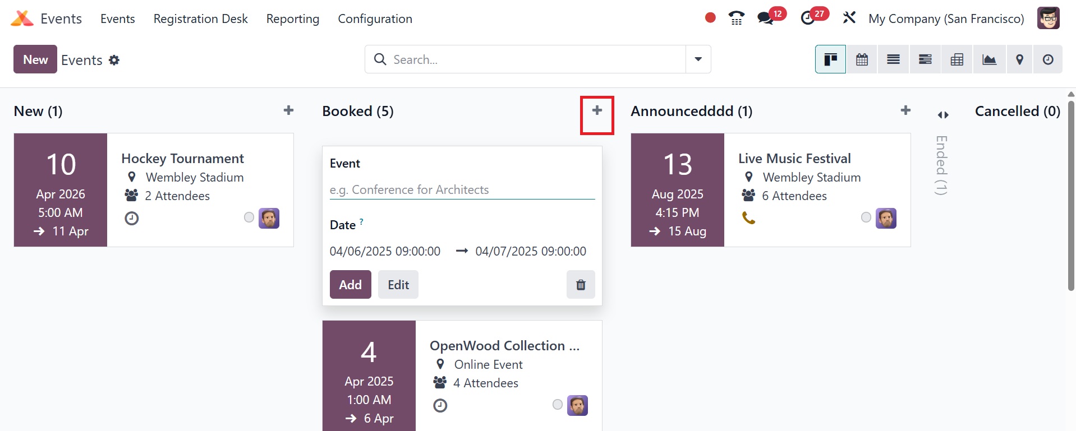Toggle state circle on Hockey Tournament card

(249, 217)
